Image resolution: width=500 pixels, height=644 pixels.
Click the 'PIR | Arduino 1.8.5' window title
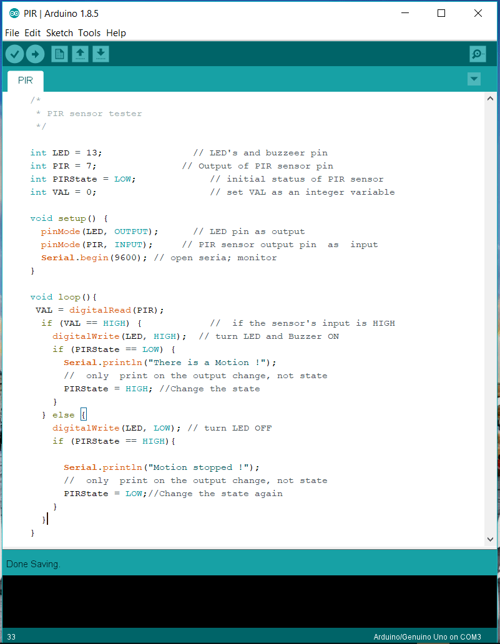61,14
